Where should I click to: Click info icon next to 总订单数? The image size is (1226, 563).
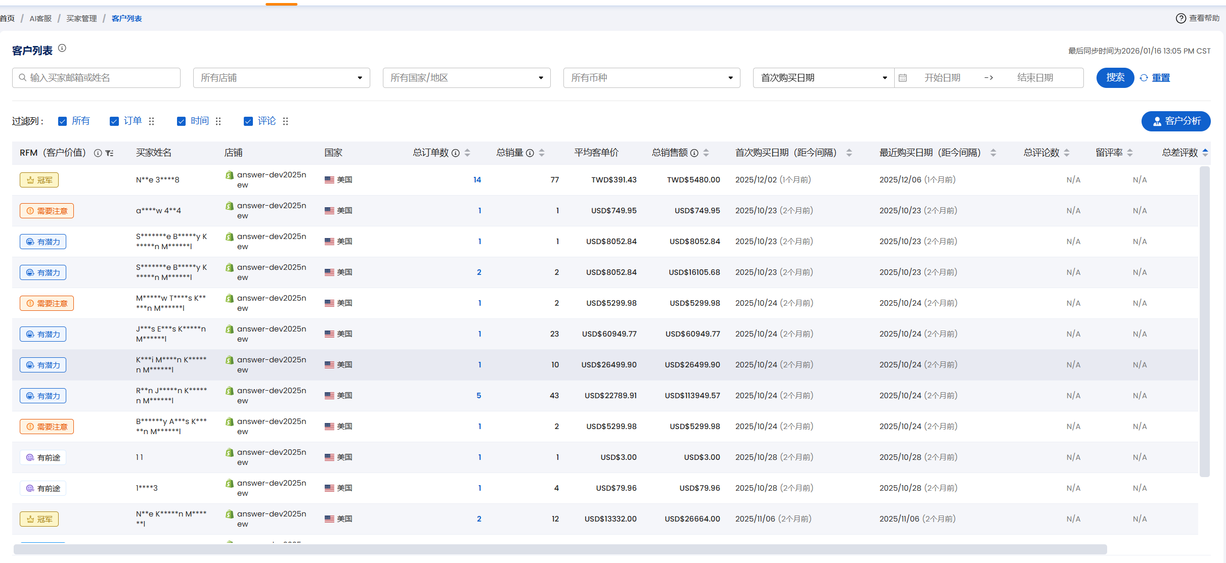pos(456,153)
